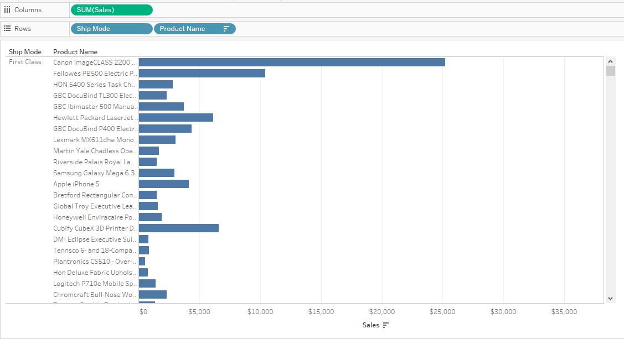Select the Canon imageCLASS 2200 bar
624x339 pixels.
pos(292,62)
